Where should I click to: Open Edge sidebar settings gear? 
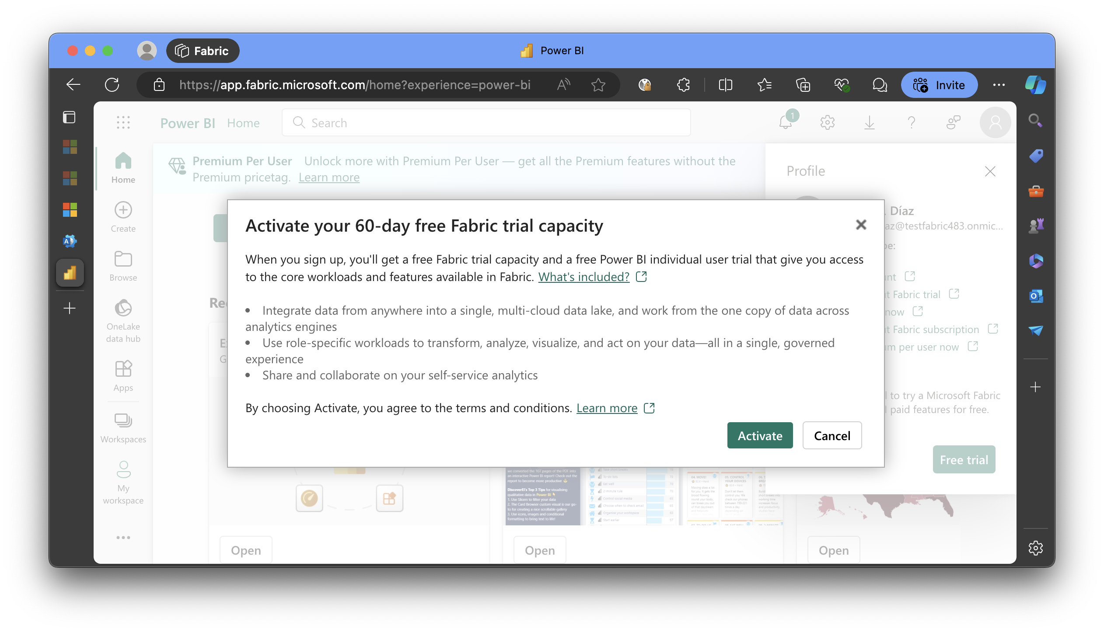[1036, 548]
